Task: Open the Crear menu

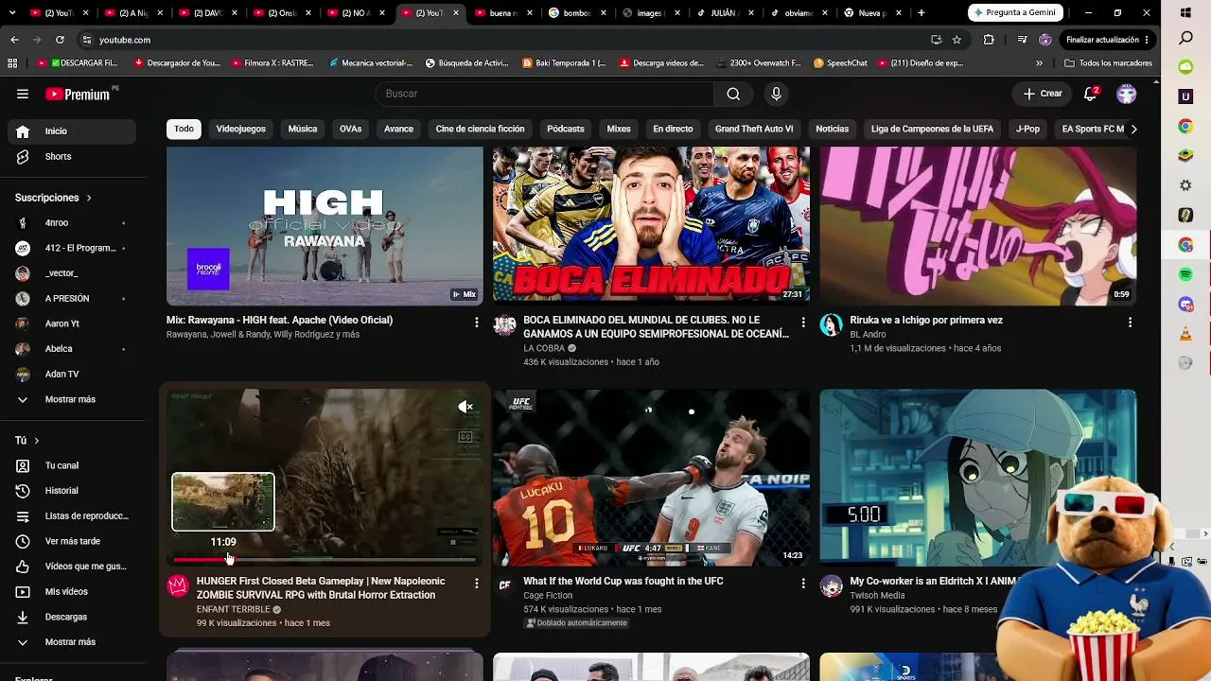Action: pos(1043,94)
